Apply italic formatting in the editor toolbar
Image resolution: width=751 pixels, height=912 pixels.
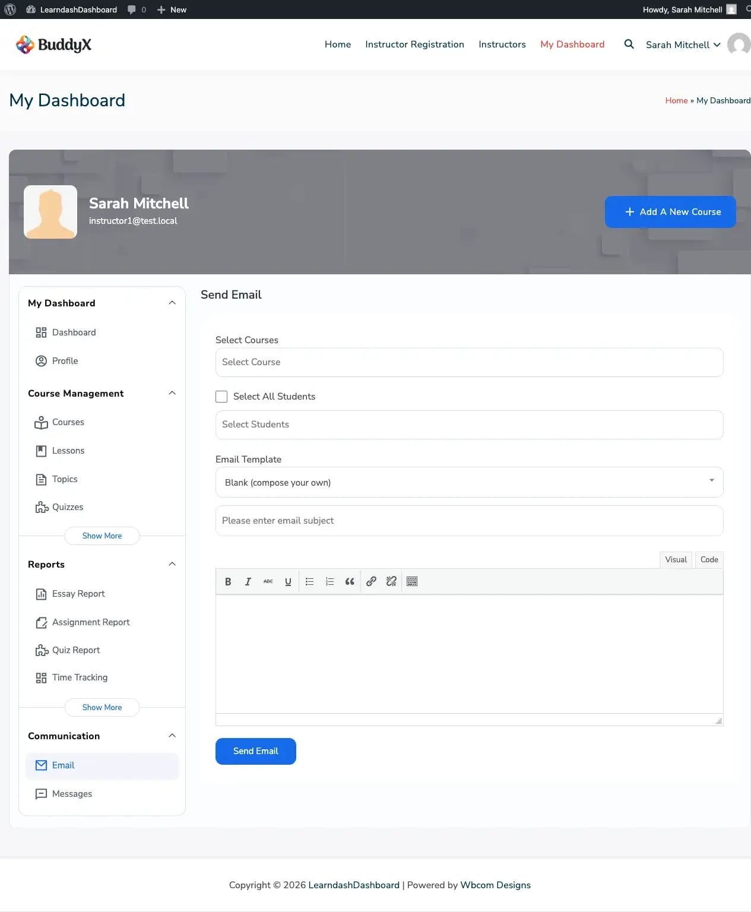click(248, 581)
